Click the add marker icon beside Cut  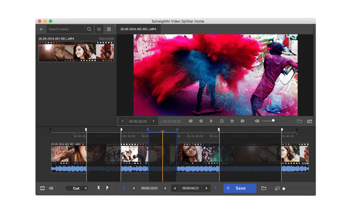click(x=98, y=188)
